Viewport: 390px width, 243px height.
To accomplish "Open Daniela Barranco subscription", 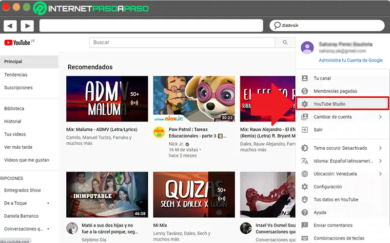I will tap(29, 216).
